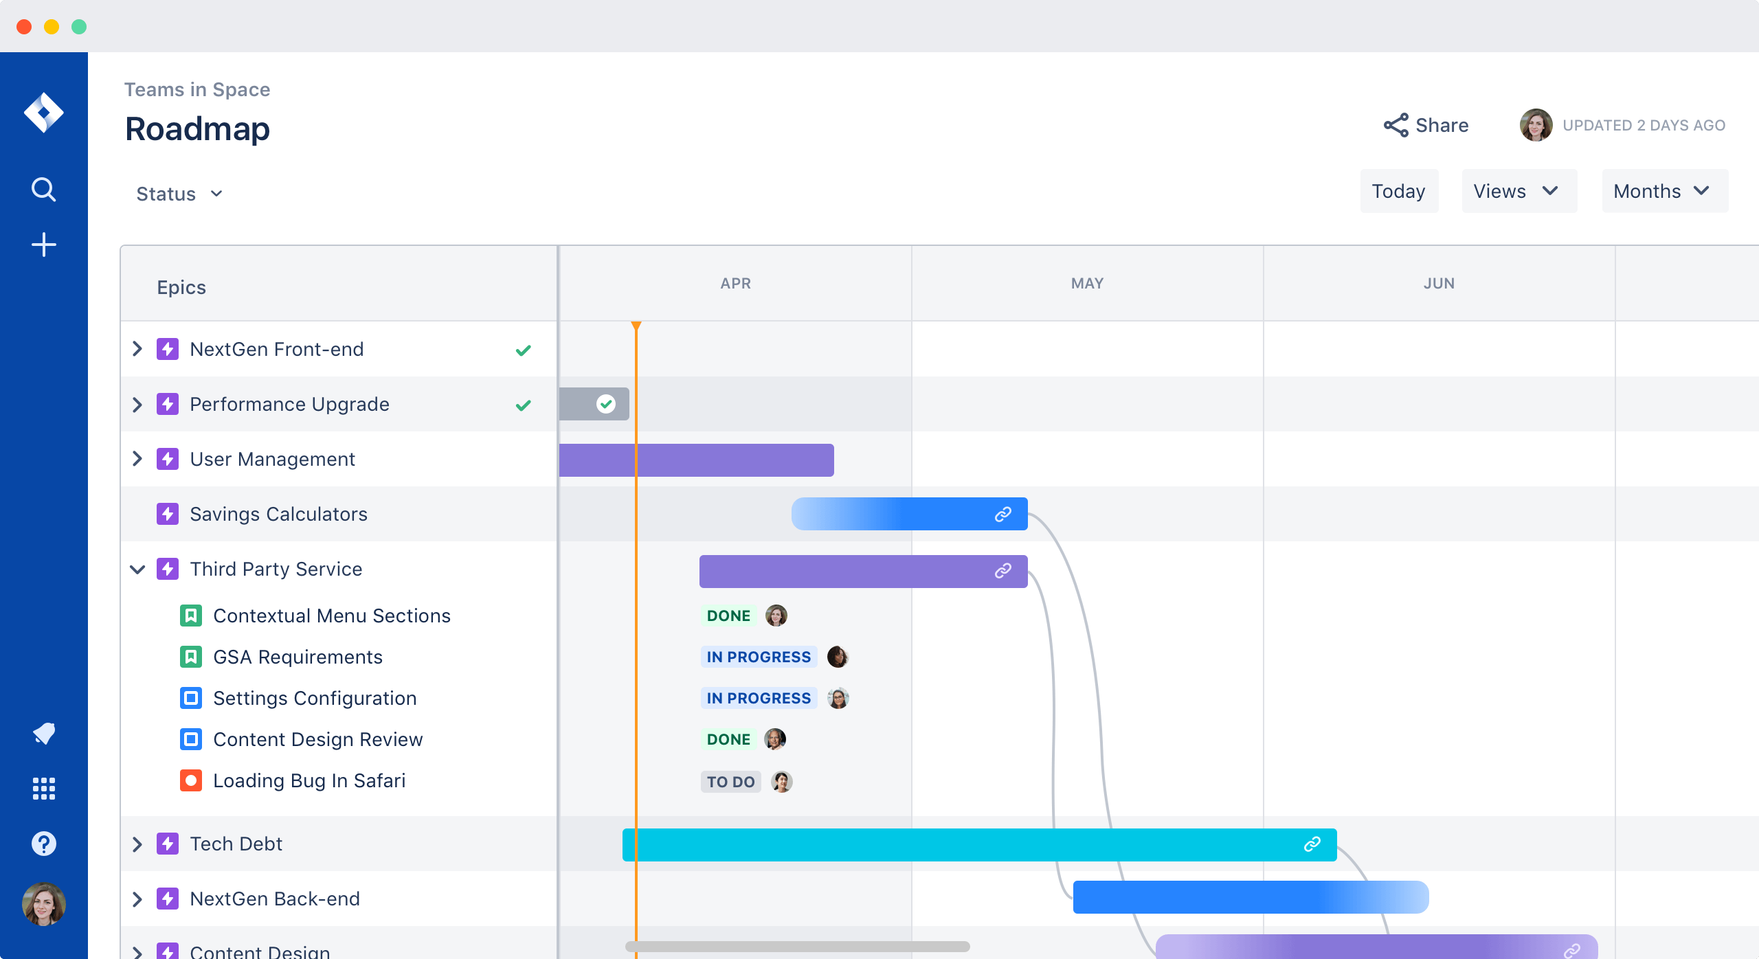Toggle the checkmark for NextGen Front-end epic
This screenshot has width=1759, height=959.
[x=524, y=350]
